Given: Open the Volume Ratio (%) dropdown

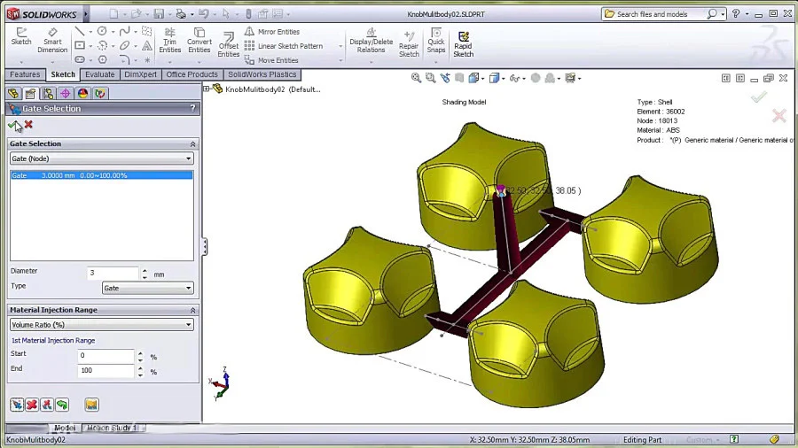Looking at the screenshot, I should 101,325.
